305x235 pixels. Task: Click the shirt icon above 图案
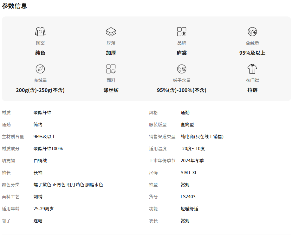(40, 32)
